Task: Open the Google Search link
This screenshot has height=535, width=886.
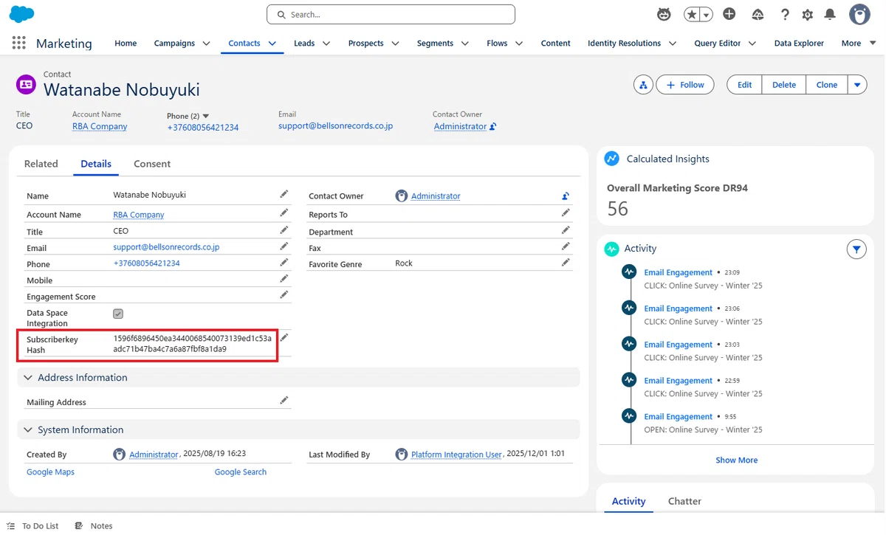Action: 241,472
